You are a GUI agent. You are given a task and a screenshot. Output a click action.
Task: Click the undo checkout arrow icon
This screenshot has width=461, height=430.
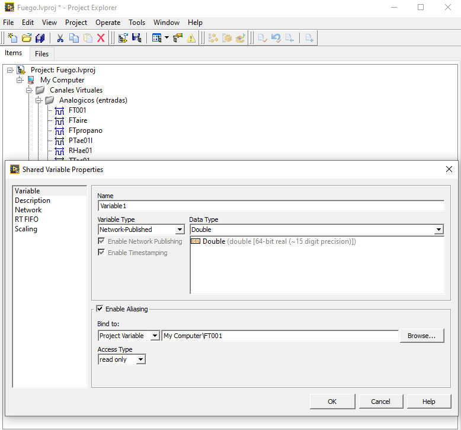pyautogui.click(x=276, y=38)
